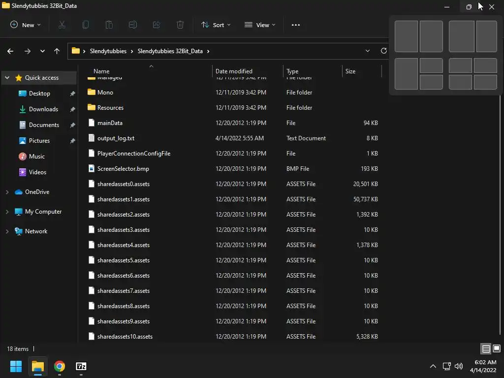Screen dimensions: 504x378
Task: Select sharedassets2.assets file
Action: (124, 215)
